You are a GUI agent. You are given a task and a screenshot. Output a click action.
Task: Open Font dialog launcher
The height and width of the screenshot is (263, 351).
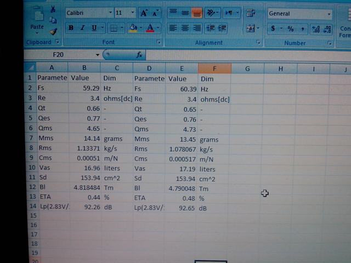(x=158, y=42)
